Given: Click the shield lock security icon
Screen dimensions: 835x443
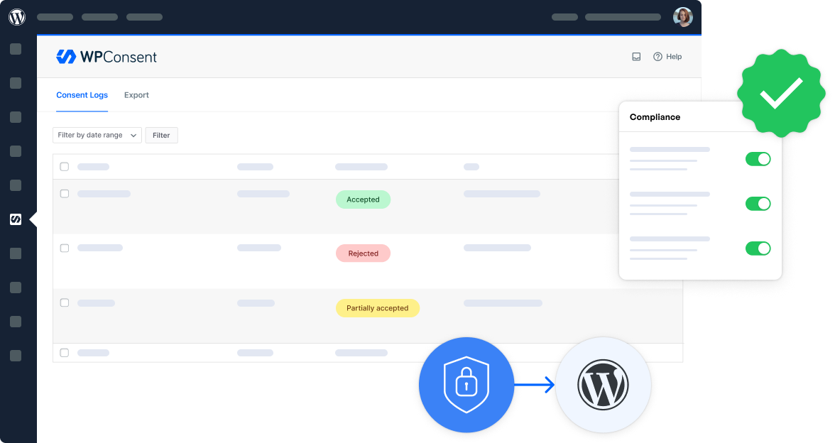Looking at the screenshot, I should [466, 385].
